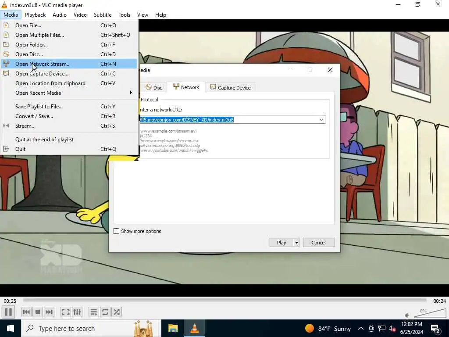Choose Stream... menu entry
Viewport: 449px width, 337px height.
[x=69, y=126]
